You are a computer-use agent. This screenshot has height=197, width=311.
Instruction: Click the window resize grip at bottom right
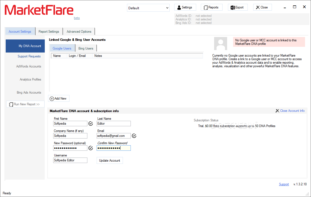click(x=308, y=194)
